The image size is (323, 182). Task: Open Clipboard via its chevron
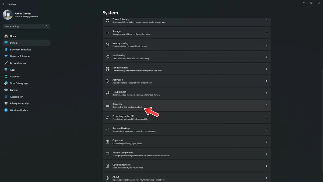(266, 142)
